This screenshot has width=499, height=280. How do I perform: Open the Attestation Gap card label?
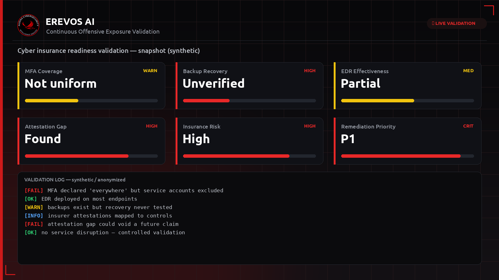(x=46, y=127)
